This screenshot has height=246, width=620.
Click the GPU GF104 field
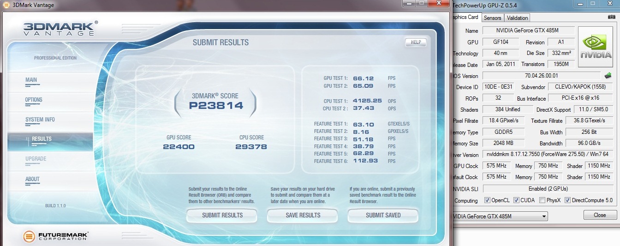[501, 42]
